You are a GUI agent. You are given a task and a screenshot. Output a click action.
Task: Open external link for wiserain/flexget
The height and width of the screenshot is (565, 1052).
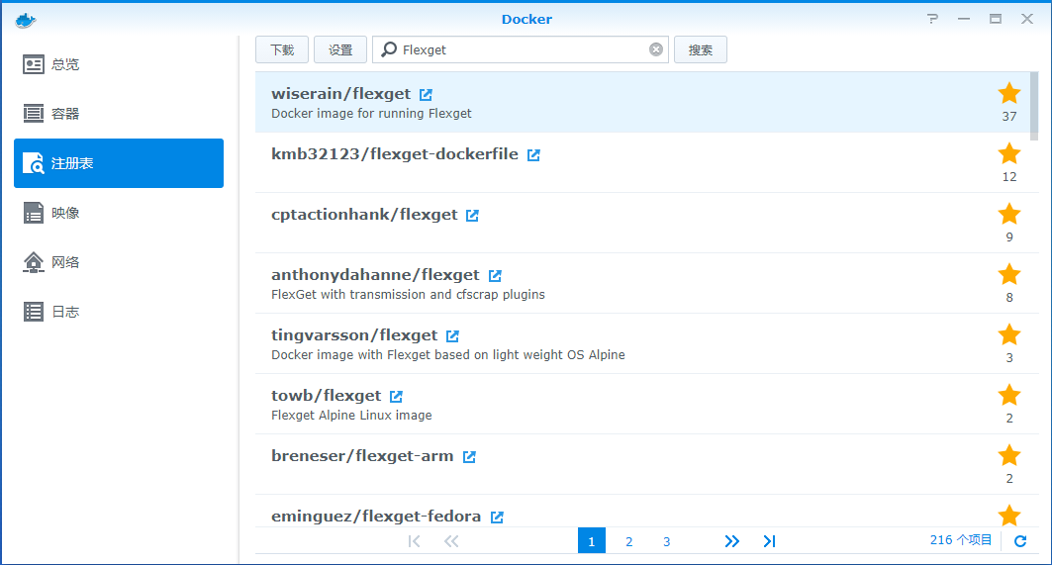tap(426, 95)
